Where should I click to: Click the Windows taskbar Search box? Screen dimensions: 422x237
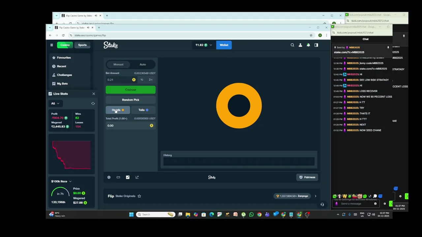tap(155, 215)
